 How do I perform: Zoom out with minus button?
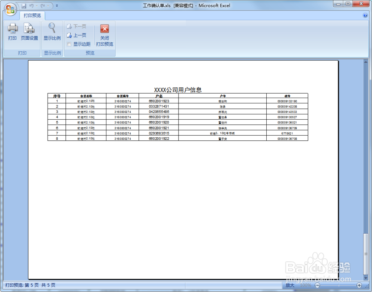pyautogui.click(x=317, y=285)
